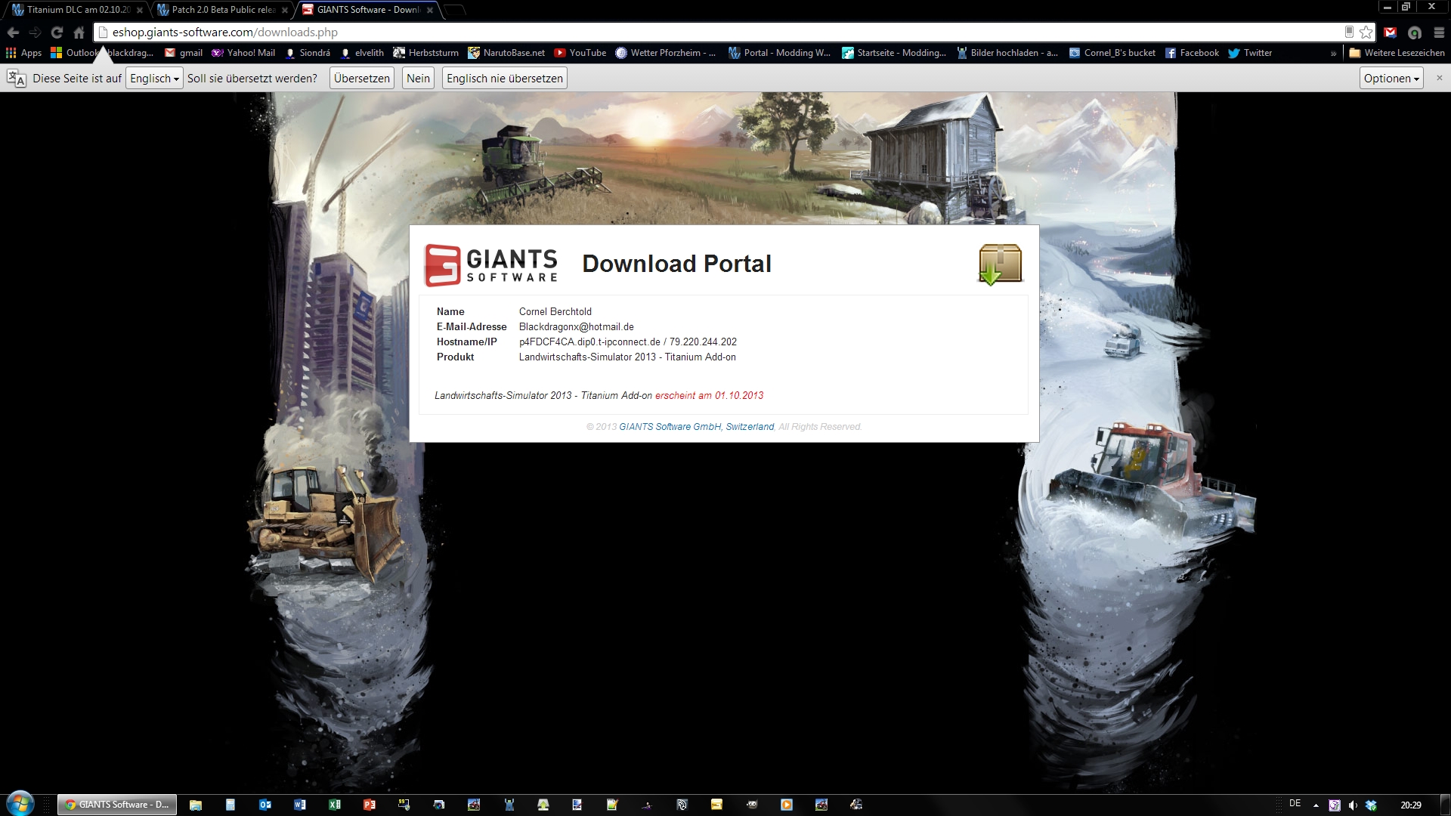
Task: Click the Englisch nie übersetzen button
Action: [x=504, y=79]
